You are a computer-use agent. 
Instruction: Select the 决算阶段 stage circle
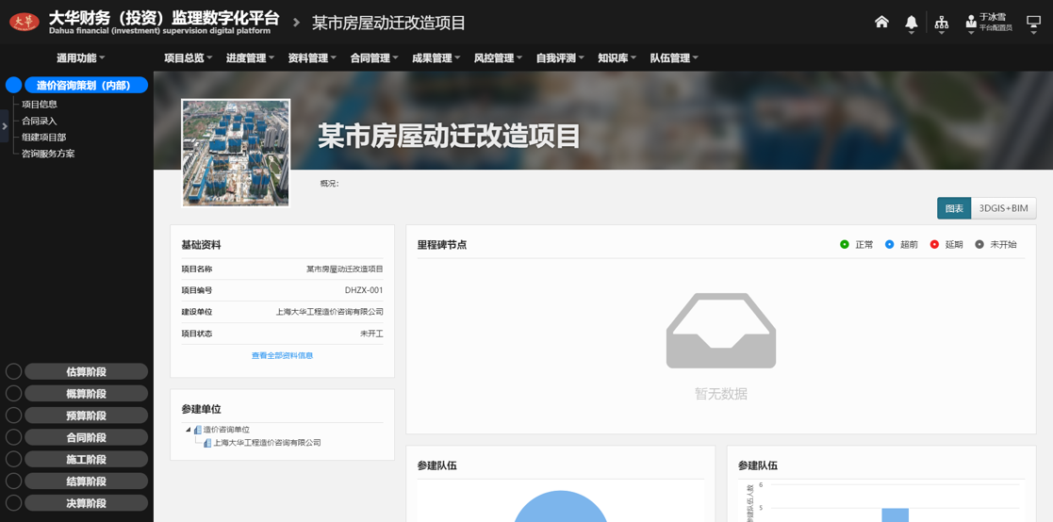pyautogui.click(x=13, y=503)
